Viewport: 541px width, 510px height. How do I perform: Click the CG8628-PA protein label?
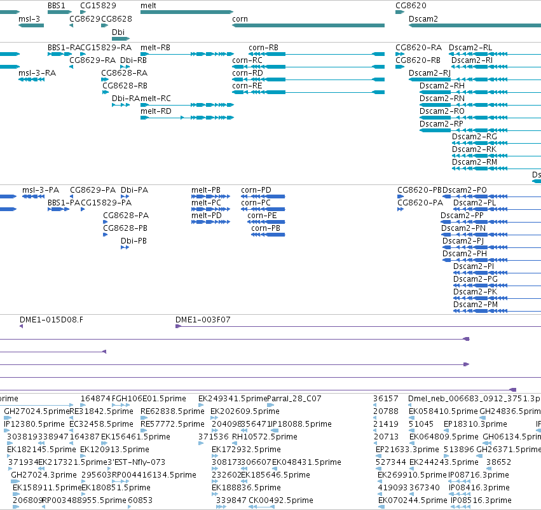tap(126, 216)
